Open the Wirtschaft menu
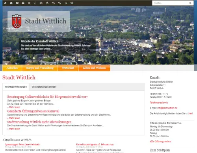197x153 pixels. 68,68
